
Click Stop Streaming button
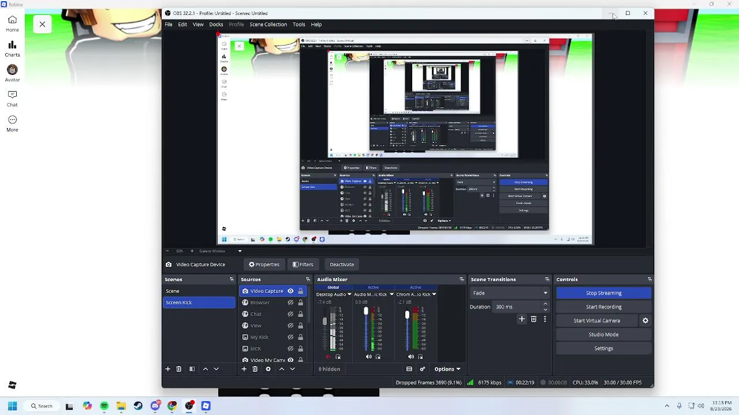click(604, 293)
